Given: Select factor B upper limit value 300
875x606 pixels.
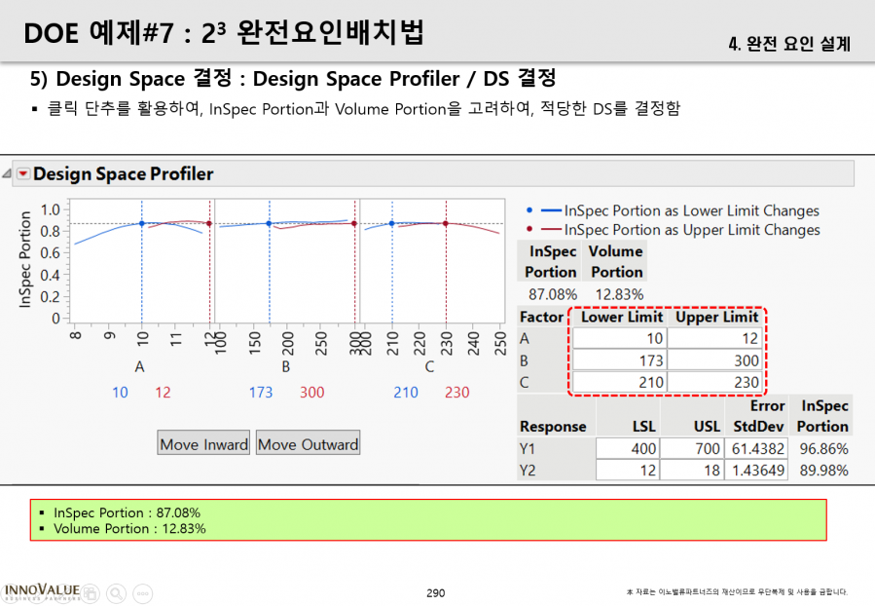Looking at the screenshot, I should pos(714,360).
